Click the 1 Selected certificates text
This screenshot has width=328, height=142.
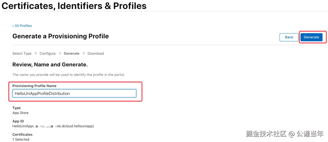tap(21, 140)
